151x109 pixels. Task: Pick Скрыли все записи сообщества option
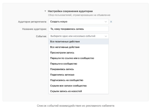click(x=78, y=86)
